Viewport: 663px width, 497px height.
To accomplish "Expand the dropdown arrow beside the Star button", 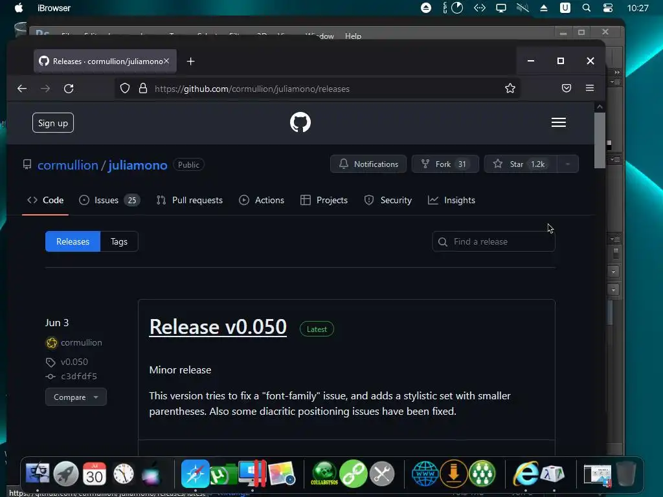I will pos(567,164).
